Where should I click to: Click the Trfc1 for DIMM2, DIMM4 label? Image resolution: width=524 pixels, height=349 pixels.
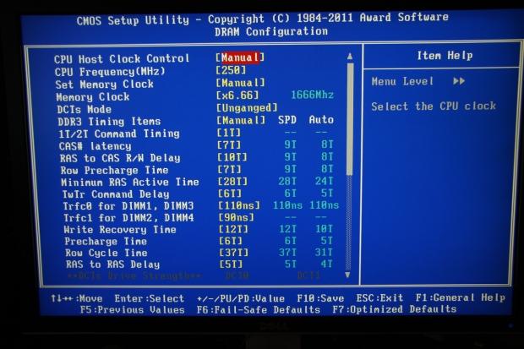click(128, 218)
